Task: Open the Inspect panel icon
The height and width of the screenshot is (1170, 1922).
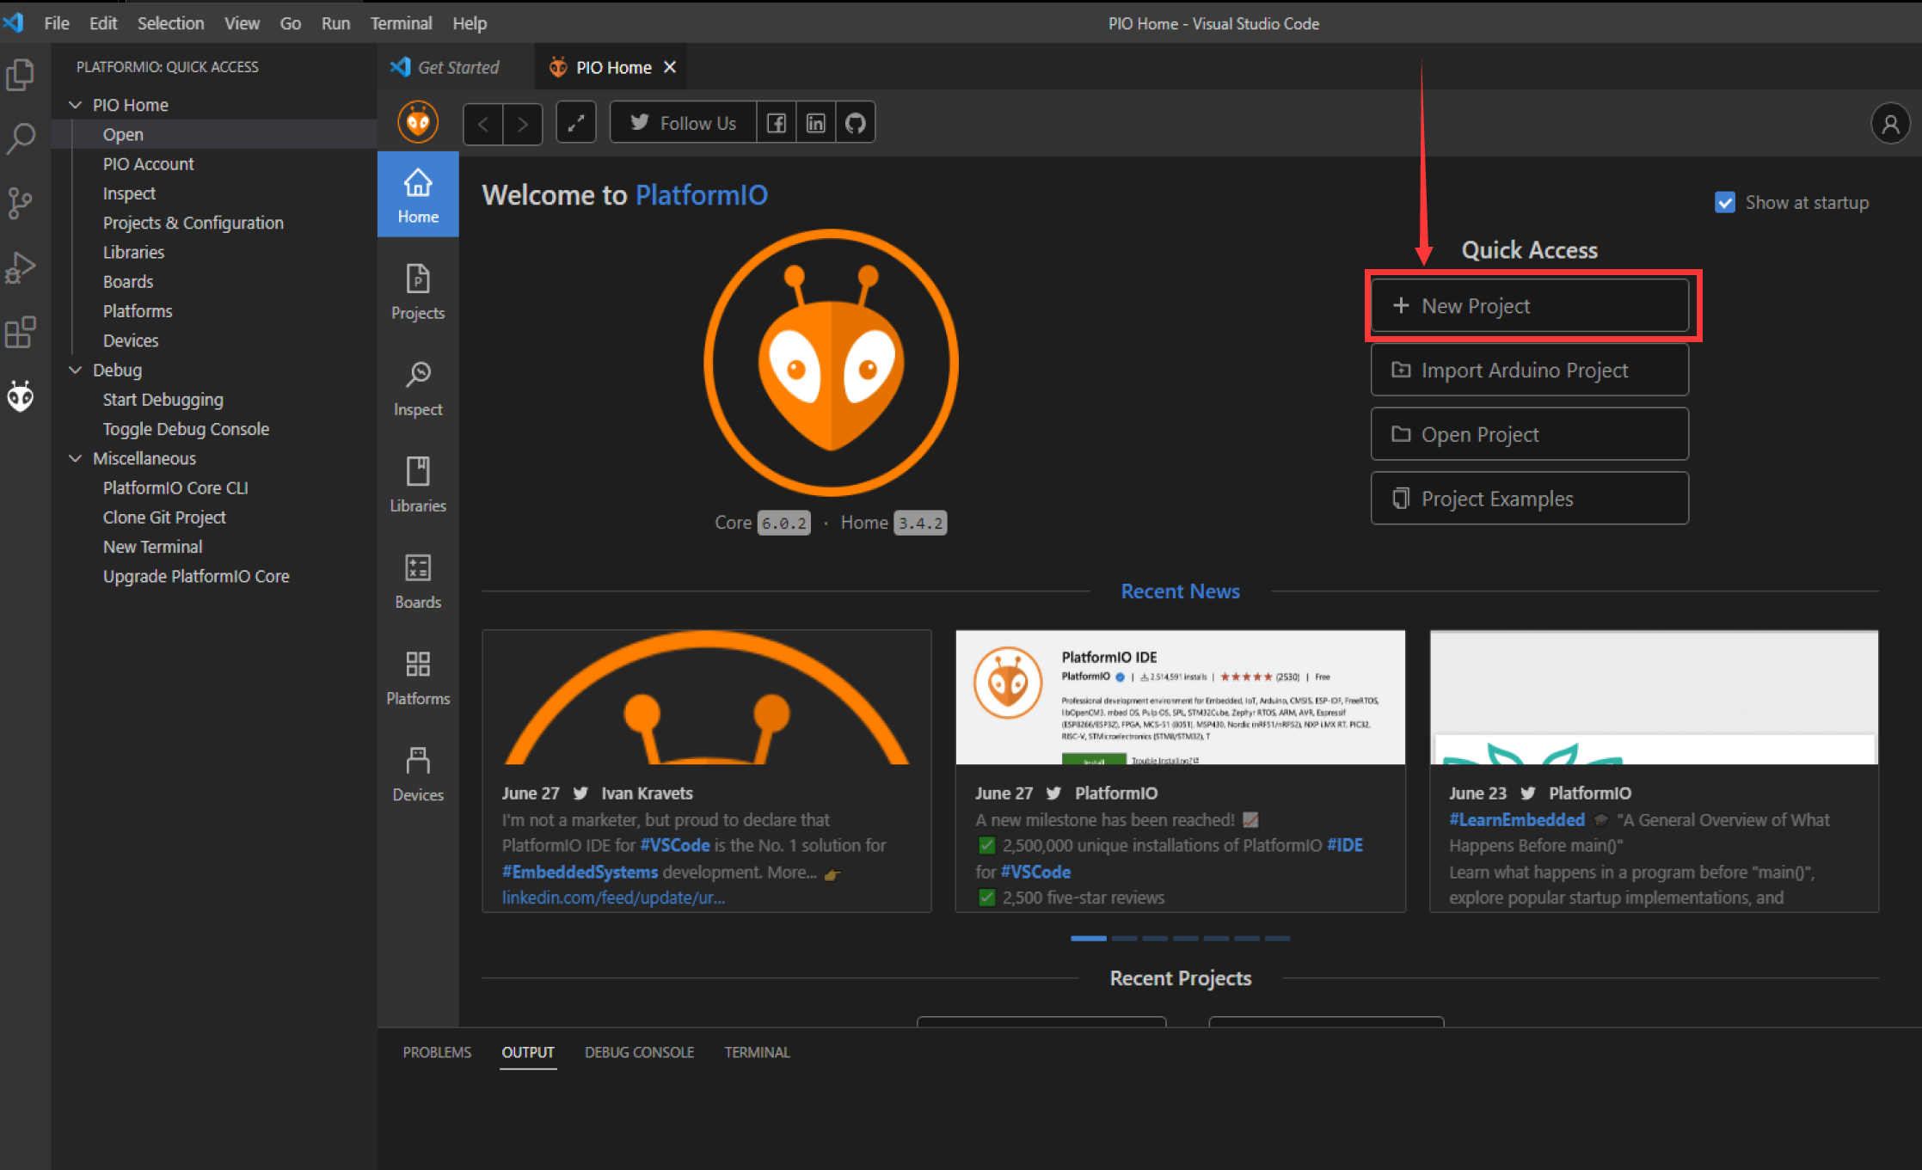Action: coord(418,387)
